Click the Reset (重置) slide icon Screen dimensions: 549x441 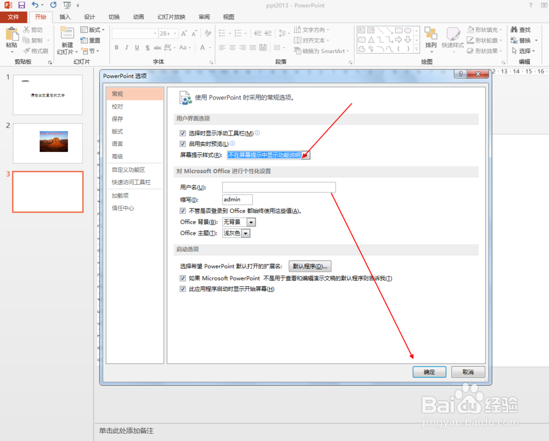pyautogui.click(x=83, y=40)
